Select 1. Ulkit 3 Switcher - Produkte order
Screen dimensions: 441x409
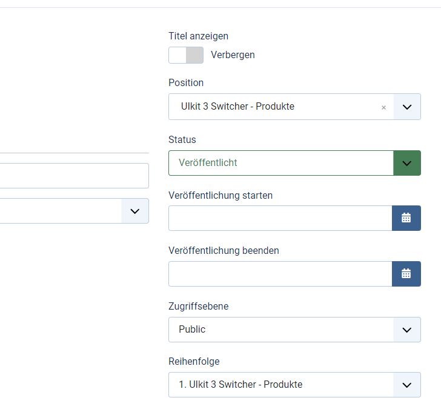[x=240, y=384]
